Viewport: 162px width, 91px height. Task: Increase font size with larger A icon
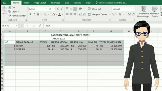point(58,9)
